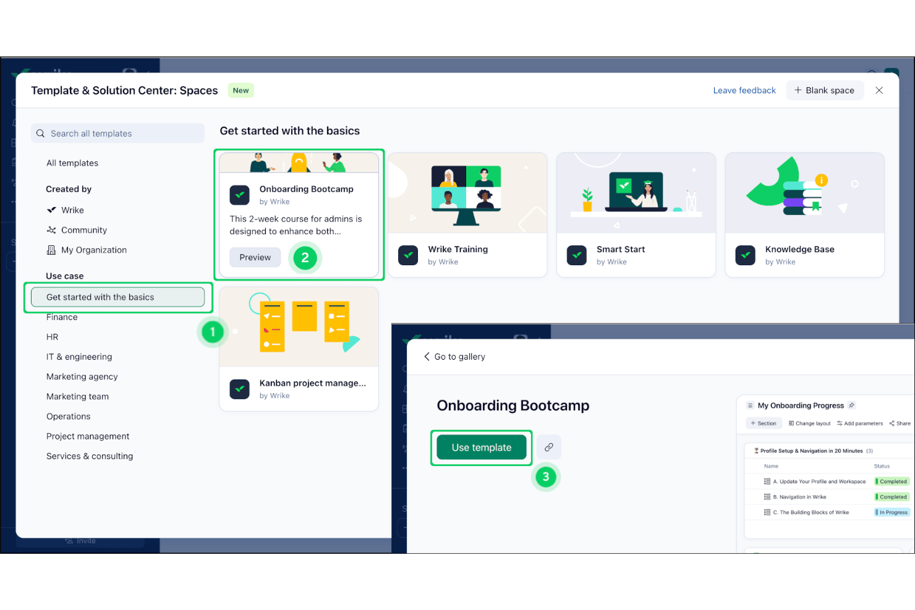Select IT & engineering category
The image size is (915, 610).
79,357
